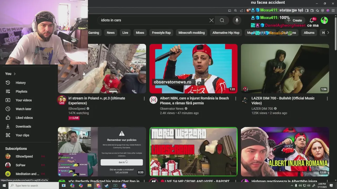Open options for Albert NBN video
This screenshot has height=189, width=337.
(x=236, y=98)
